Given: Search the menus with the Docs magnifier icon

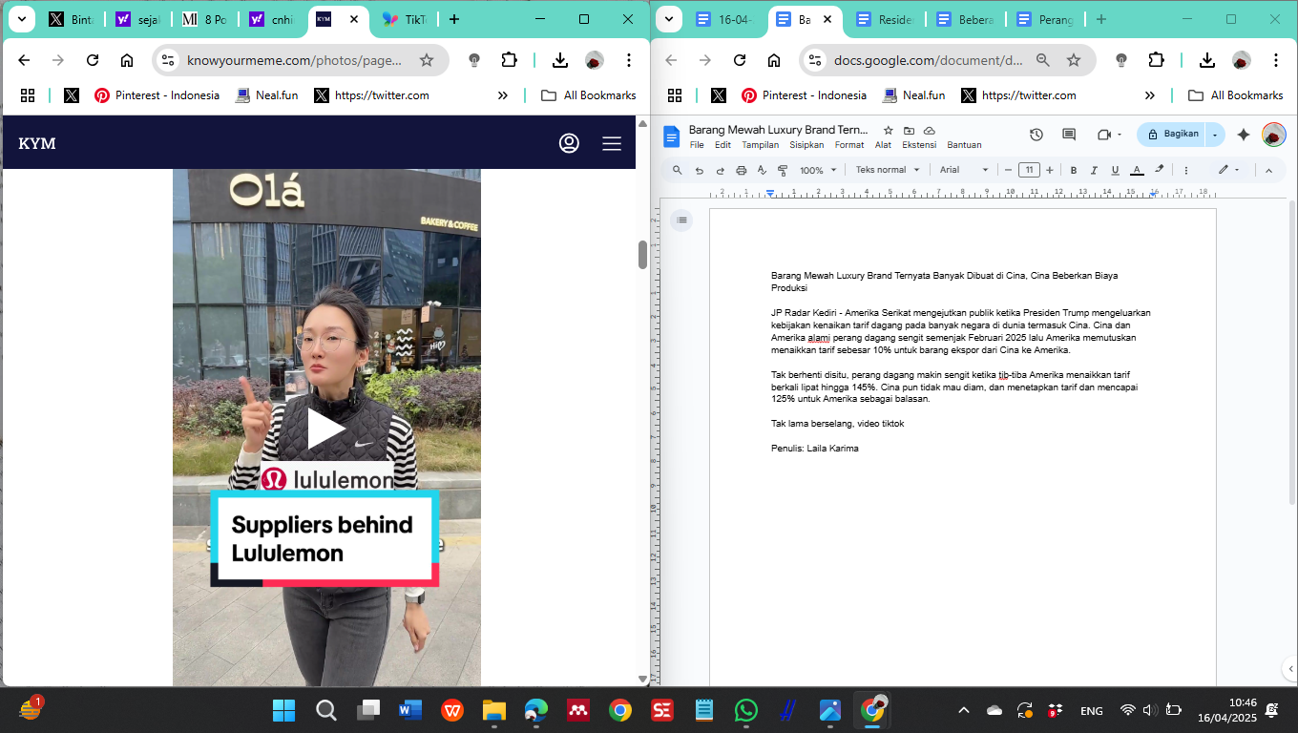Looking at the screenshot, I should [678, 170].
